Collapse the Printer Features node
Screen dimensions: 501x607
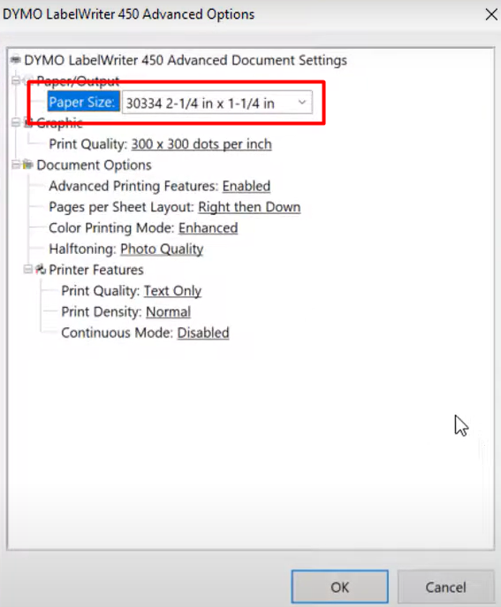(x=28, y=269)
